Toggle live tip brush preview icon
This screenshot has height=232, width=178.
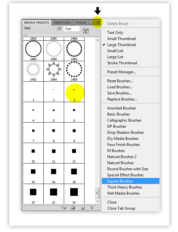(64, 208)
